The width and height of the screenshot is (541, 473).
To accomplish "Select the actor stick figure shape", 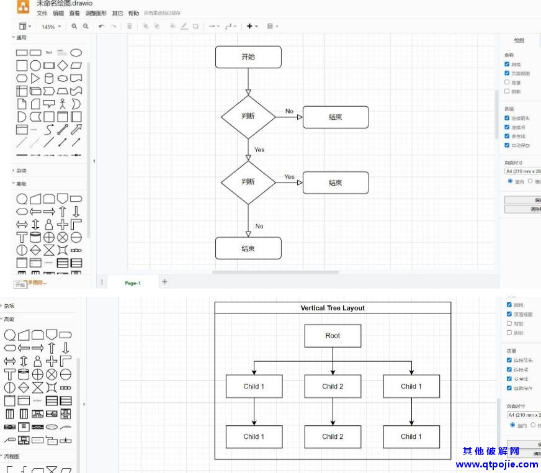I will click(63, 104).
